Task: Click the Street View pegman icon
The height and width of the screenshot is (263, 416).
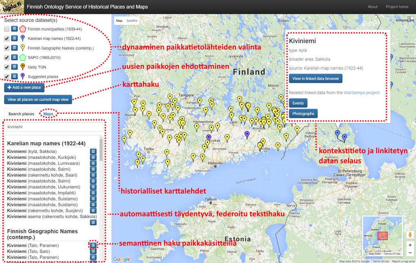Action: point(410,235)
